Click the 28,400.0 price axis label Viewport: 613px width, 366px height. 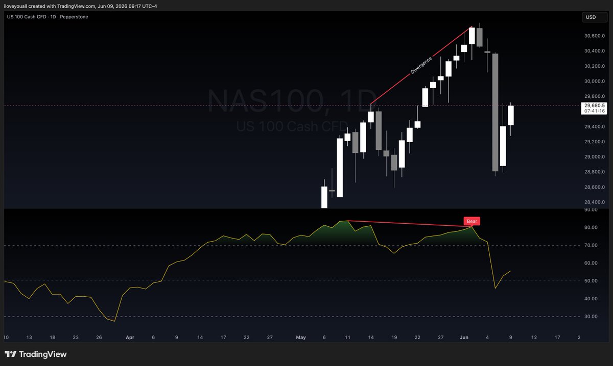(x=595, y=202)
